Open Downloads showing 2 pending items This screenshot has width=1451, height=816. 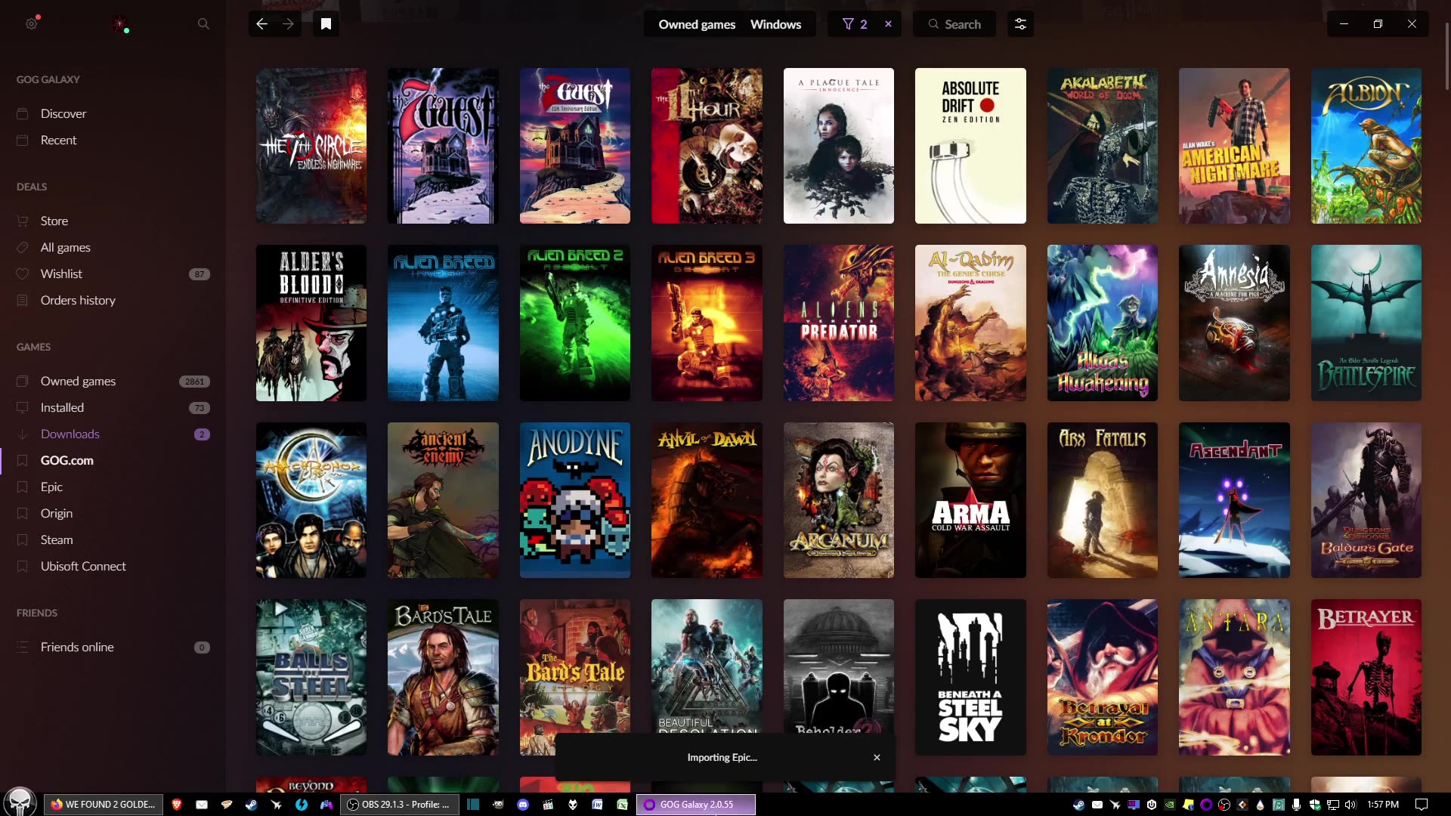click(70, 434)
